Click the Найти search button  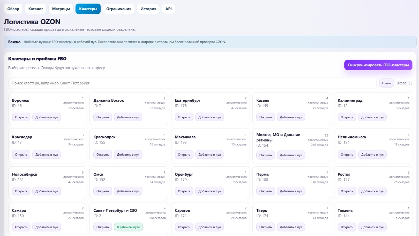(387, 83)
